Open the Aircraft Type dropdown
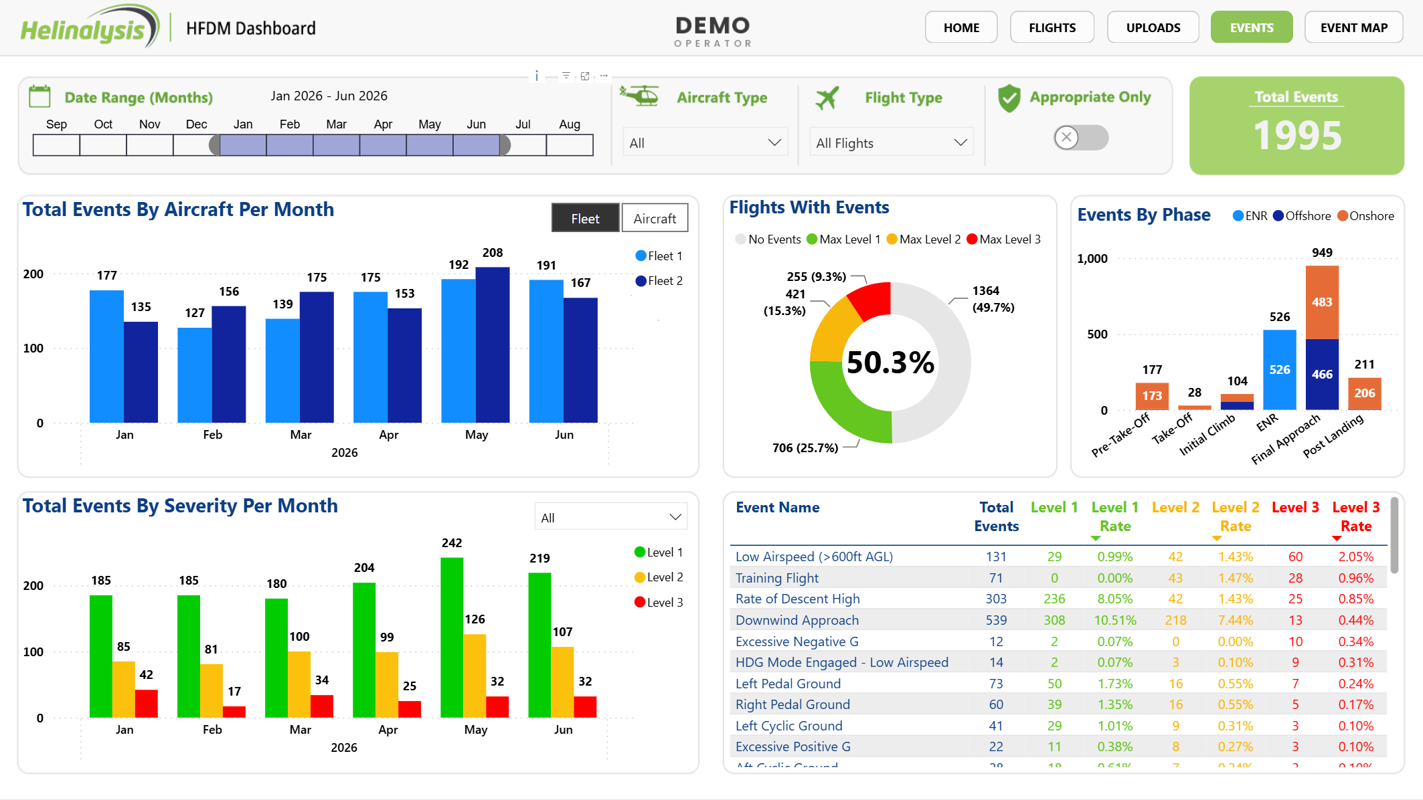 [705, 142]
